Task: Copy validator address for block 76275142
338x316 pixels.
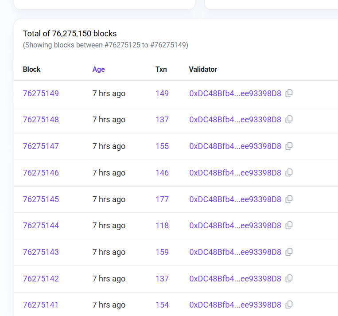Action: (289, 278)
